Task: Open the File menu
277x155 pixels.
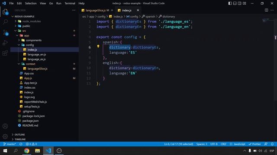Action: click(x=11, y=3)
